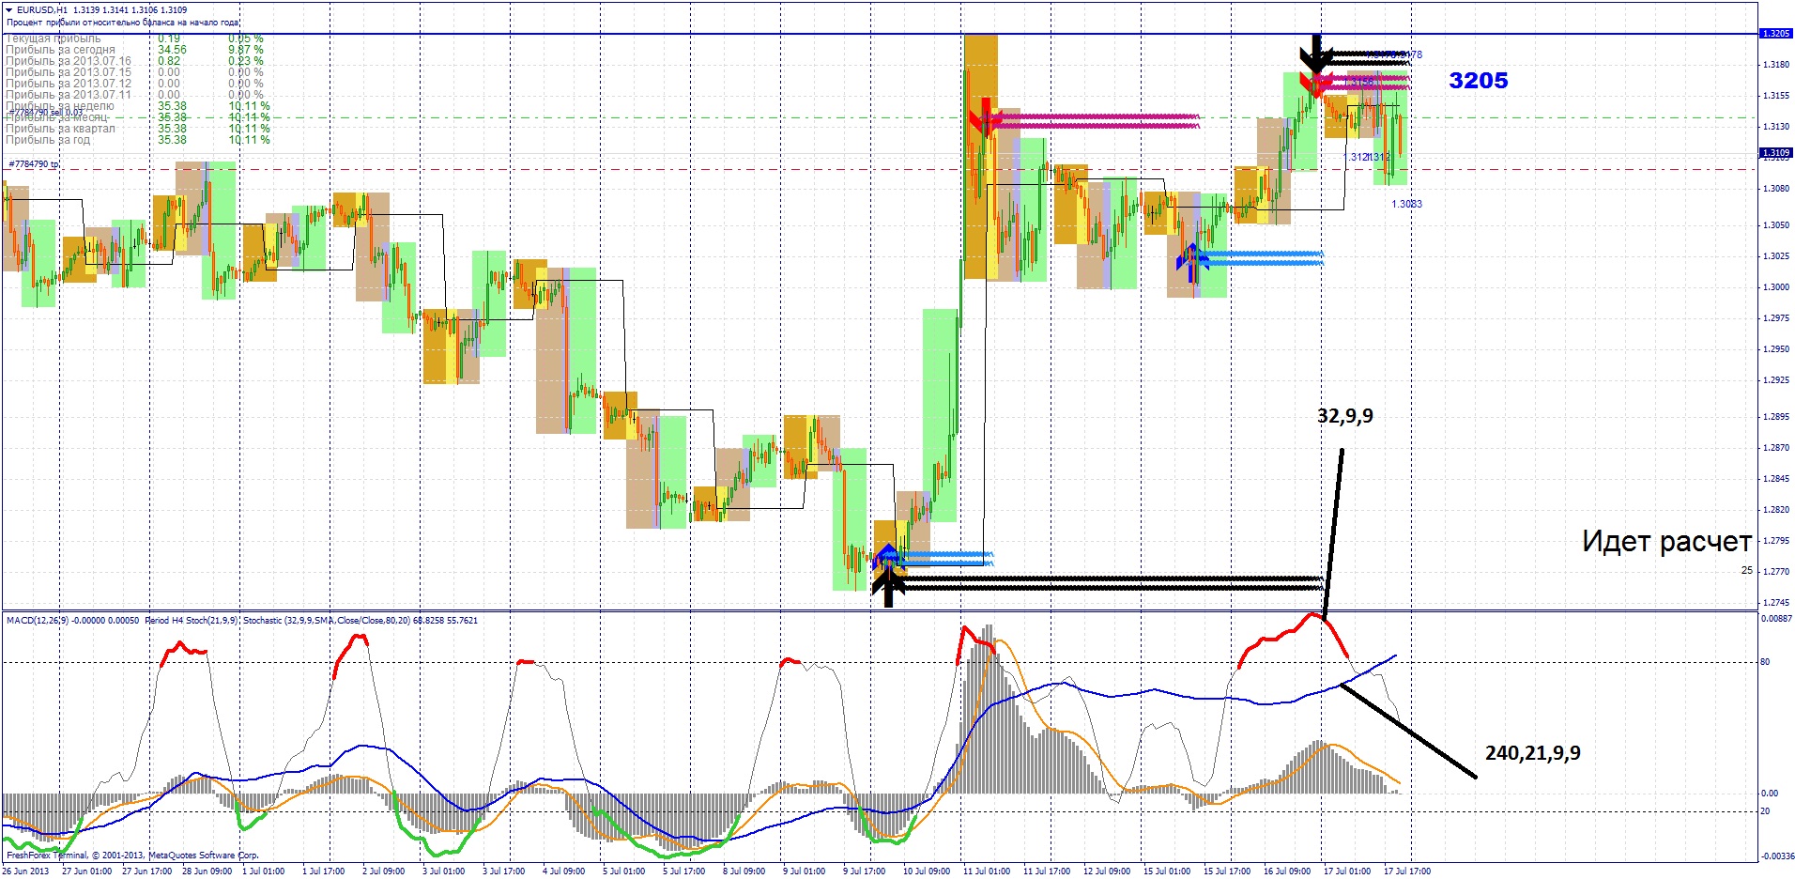The width and height of the screenshot is (1795, 879).
Task: Select the '#7784790 sell 0.03' order label
Action: click(45, 114)
